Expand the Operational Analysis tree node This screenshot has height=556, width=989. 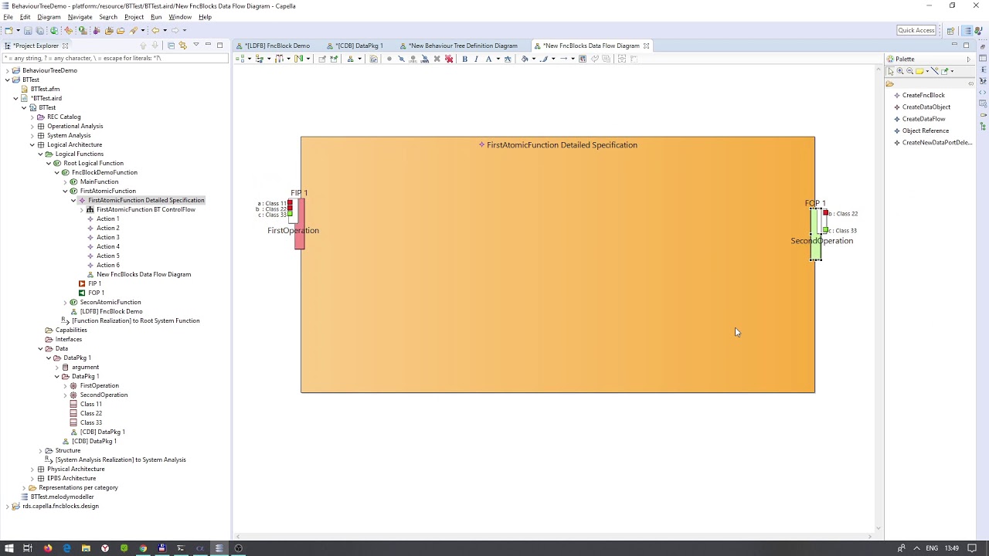[32, 126]
